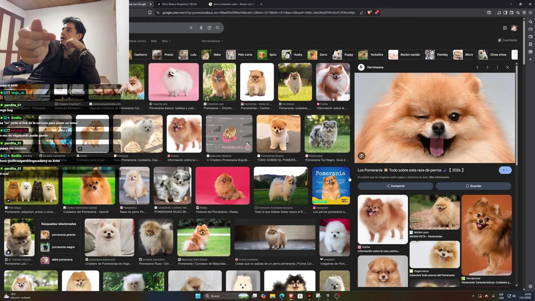535x301 pixels.
Task: Expand the Herramientas tools dropdown
Action: point(212,41)
